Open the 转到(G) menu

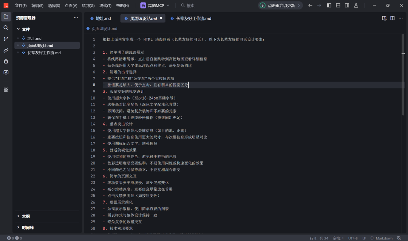click(x=88, y=5)
